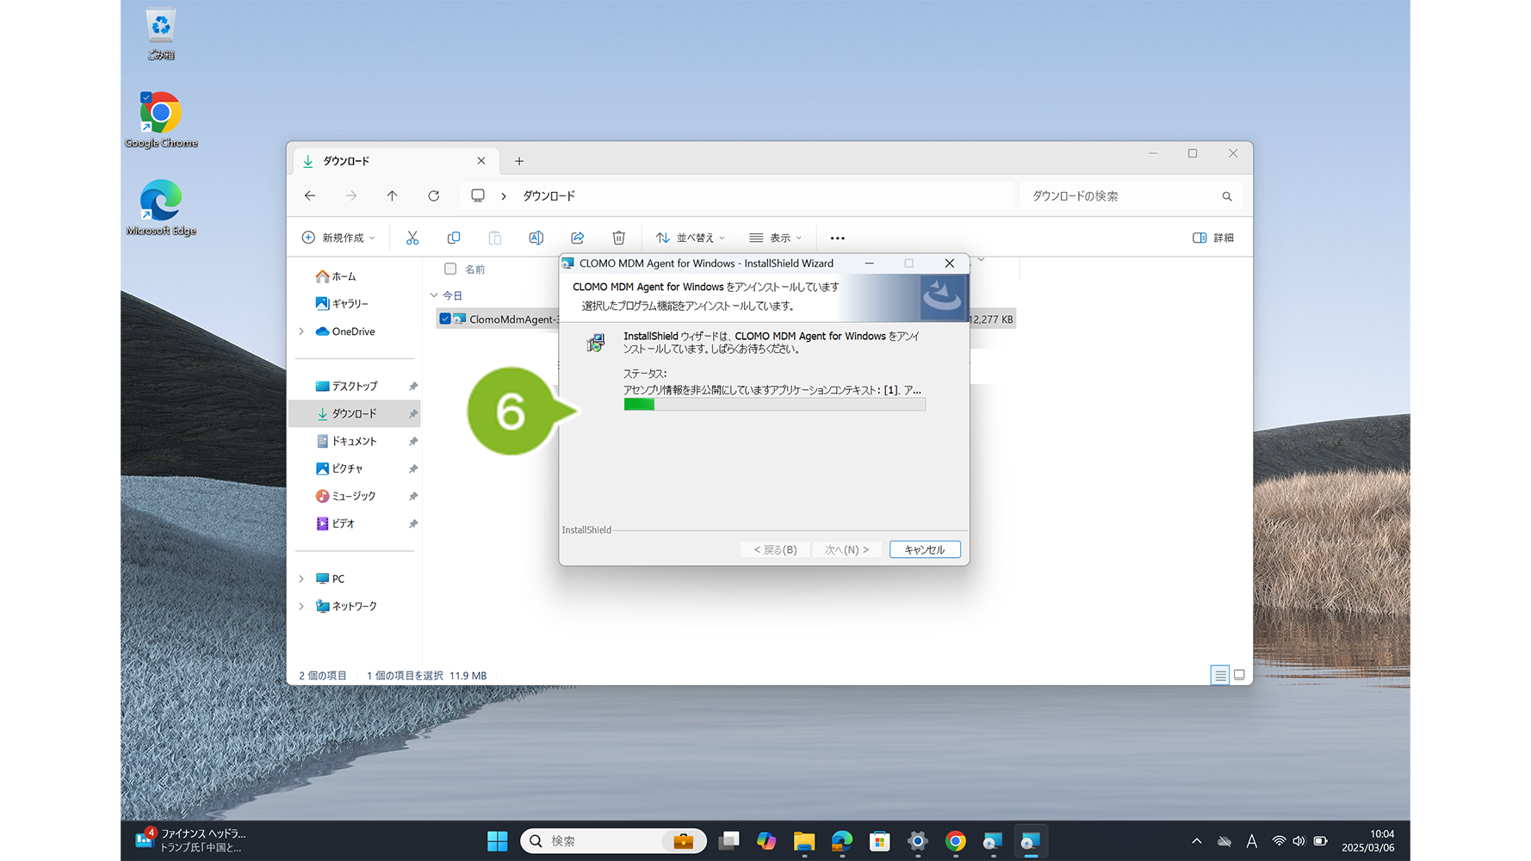Switch to details list view icon
The width and height of the screenshot is (1531, 861).
(x=1220, y=675)
